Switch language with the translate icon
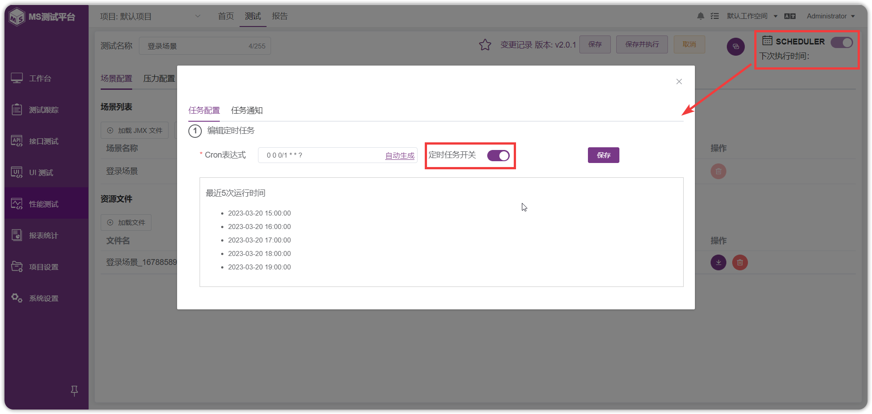Viewport: 872px width, 414px height. [x=790, y=16]
